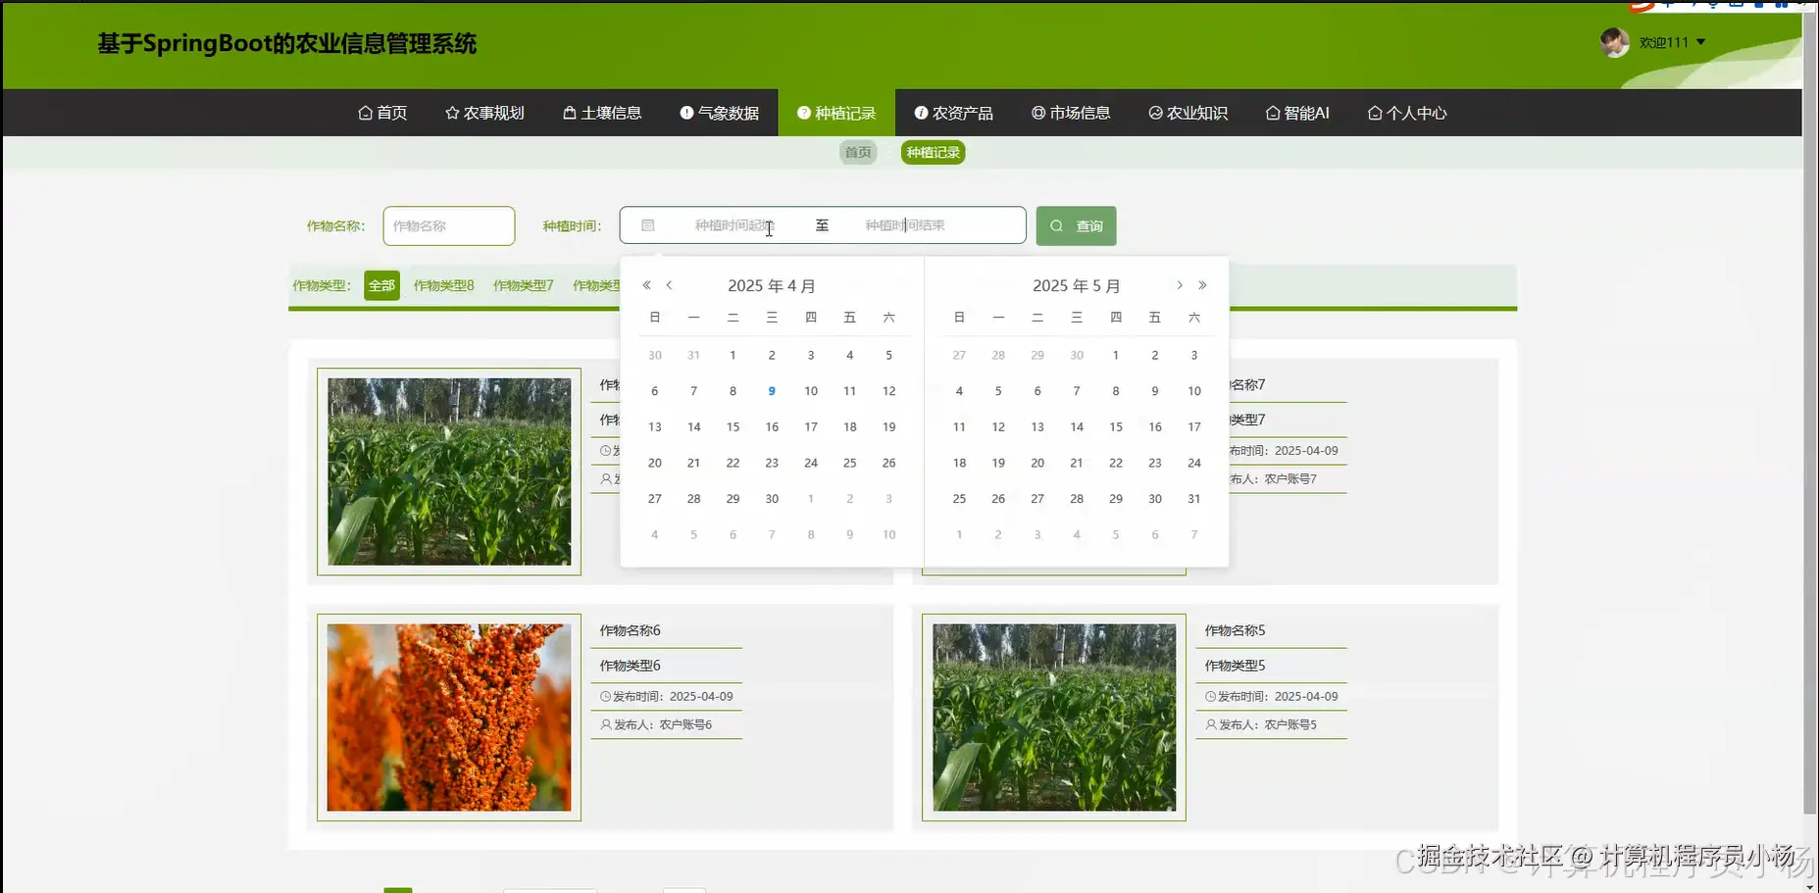Image resolution: width=1819 pixels, height=893 pixels.
Task: Jump to next year in date picker
Action: tap(1202, 285)
